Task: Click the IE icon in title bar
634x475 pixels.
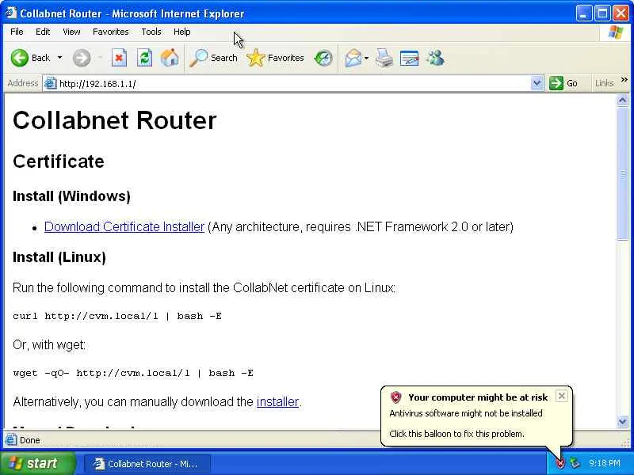Action: 11,13
